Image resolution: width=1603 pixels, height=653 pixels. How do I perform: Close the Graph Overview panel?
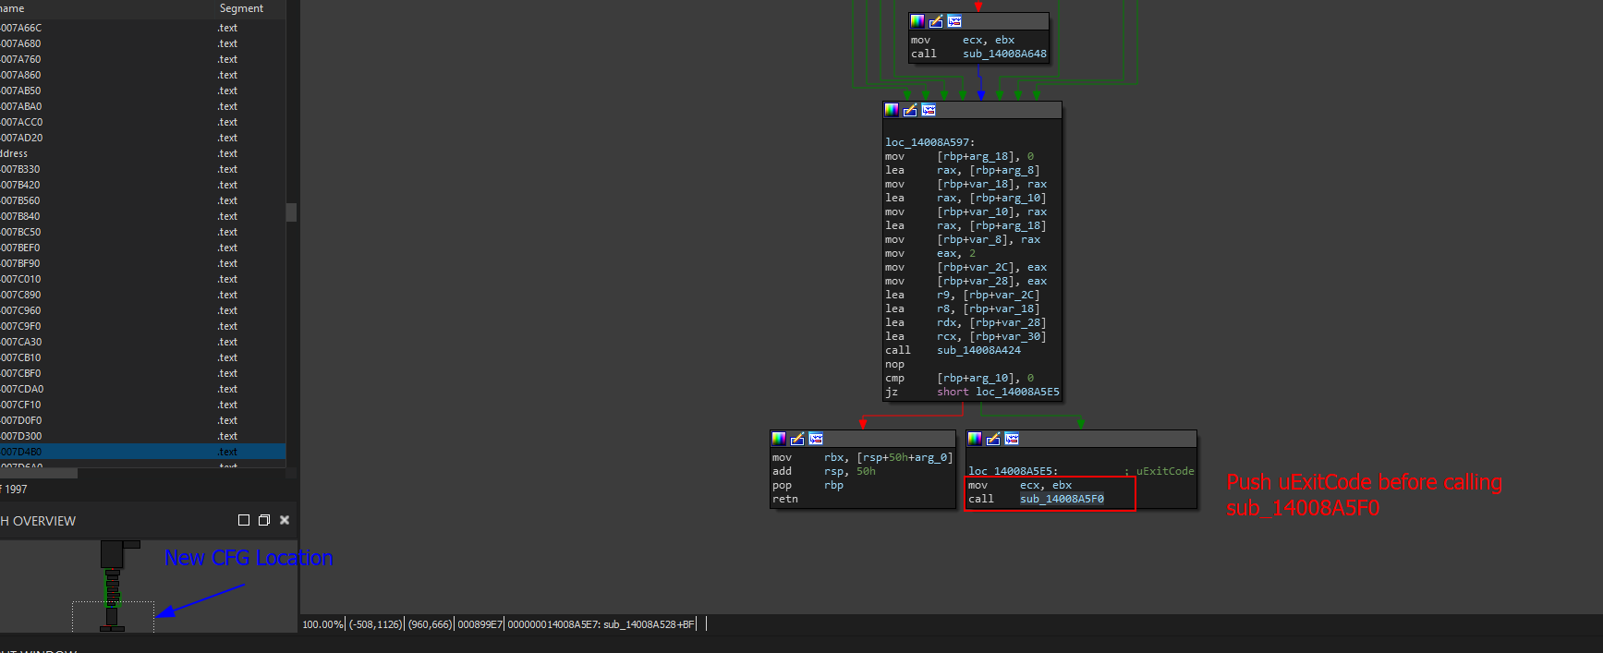[285, 521]
